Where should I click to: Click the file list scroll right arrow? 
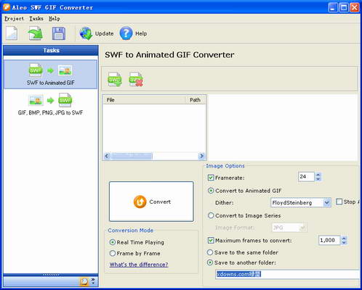pos(201,156)
